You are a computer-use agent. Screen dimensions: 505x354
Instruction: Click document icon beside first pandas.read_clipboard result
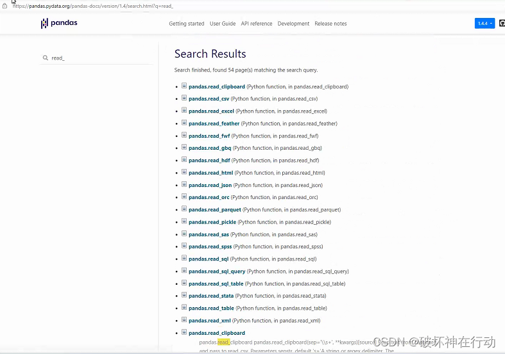[184, 85]
